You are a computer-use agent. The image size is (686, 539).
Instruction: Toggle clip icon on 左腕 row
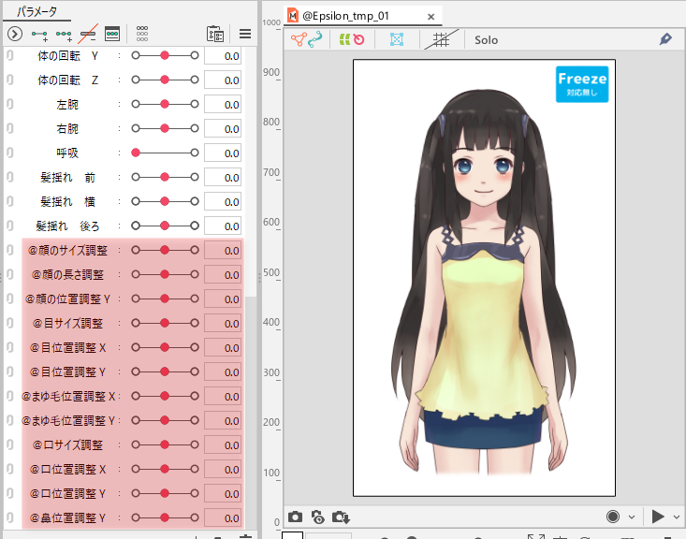coord(10,104)
